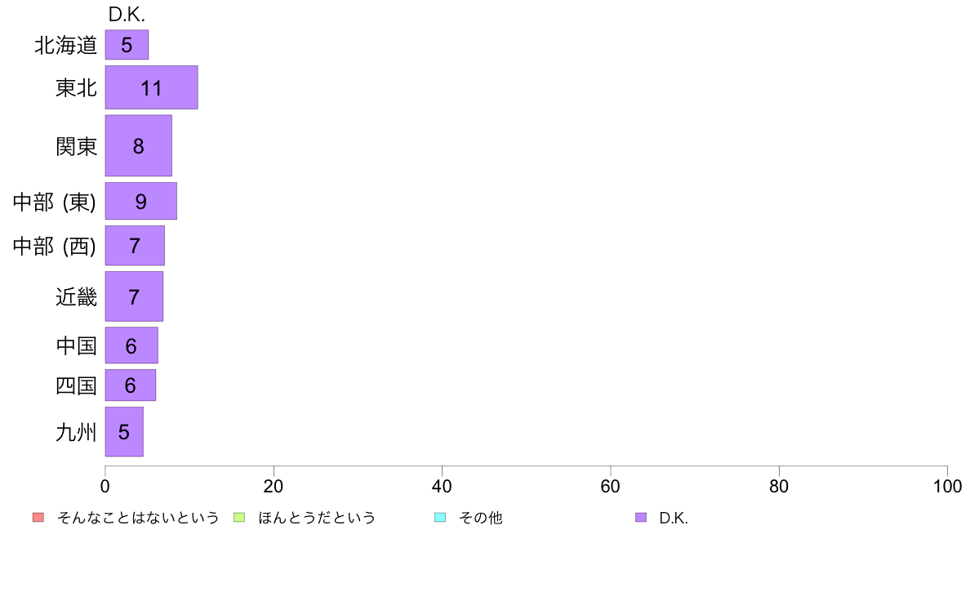Click the ほんとうだという legend text

click(317, 518)
